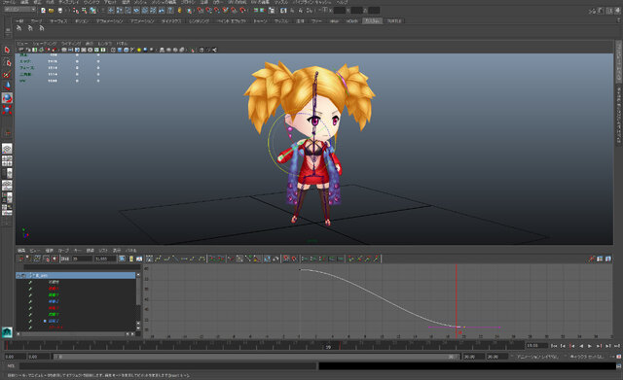The image size is (623, 380).
Task: Open the menu set dropdown at top left
Action: click(x=19, y=10)
